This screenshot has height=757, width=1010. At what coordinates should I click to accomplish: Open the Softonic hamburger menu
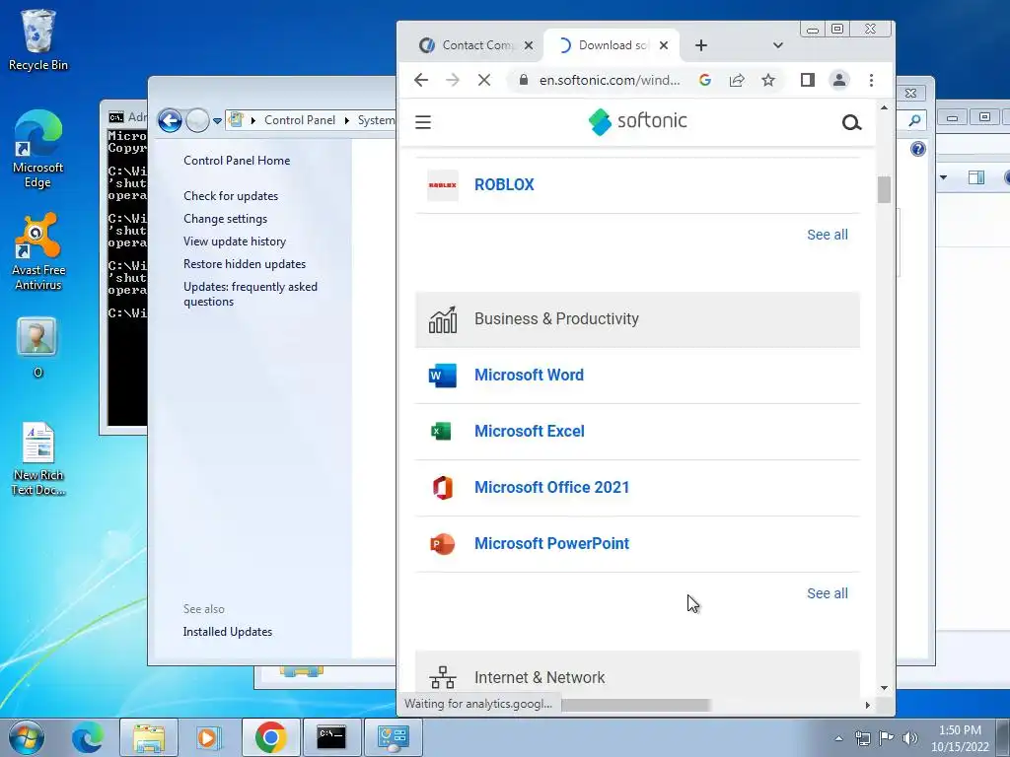click(x=422, y=122)
